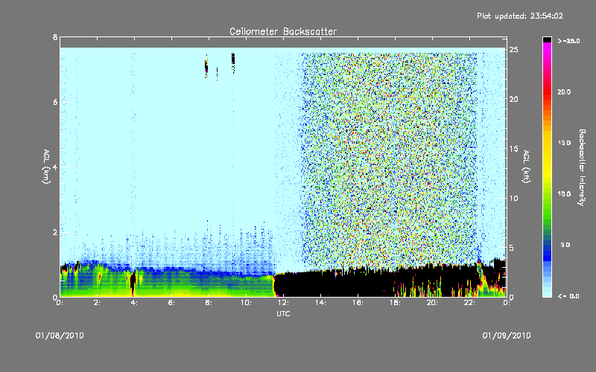Click the UTC x-axis label
The image size is (596, 372).
(x=283, y=313)
